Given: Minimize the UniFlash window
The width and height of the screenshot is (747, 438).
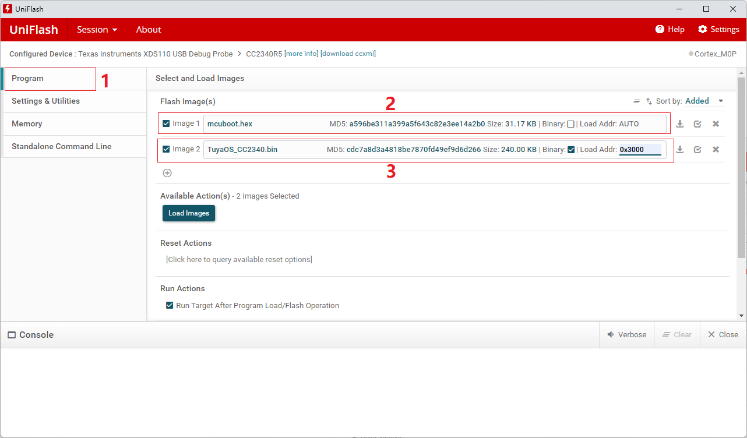Looking at the screenshot, I should click(x=679, y=9).
